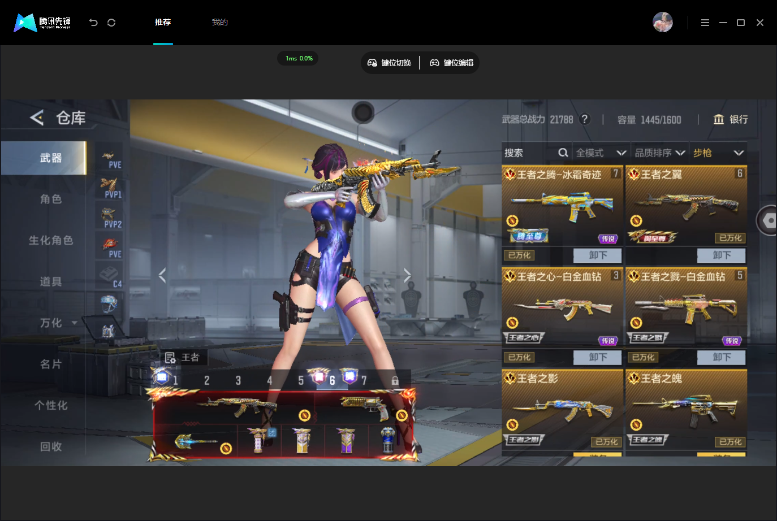Click the refresh icon in title bar
Viewport: 777px width, 521px height.
tap(111, 23)
